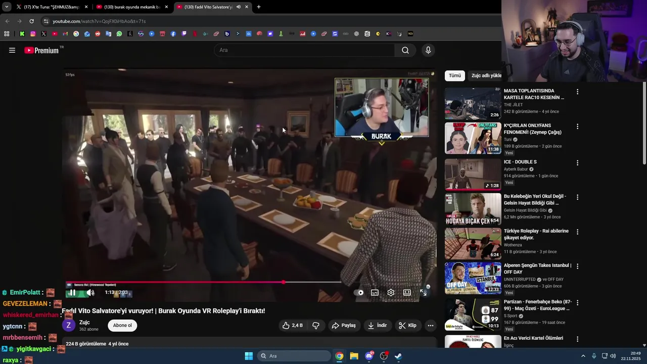
Task: Open more actions menu beside Klip
Action: click(431, 326)
